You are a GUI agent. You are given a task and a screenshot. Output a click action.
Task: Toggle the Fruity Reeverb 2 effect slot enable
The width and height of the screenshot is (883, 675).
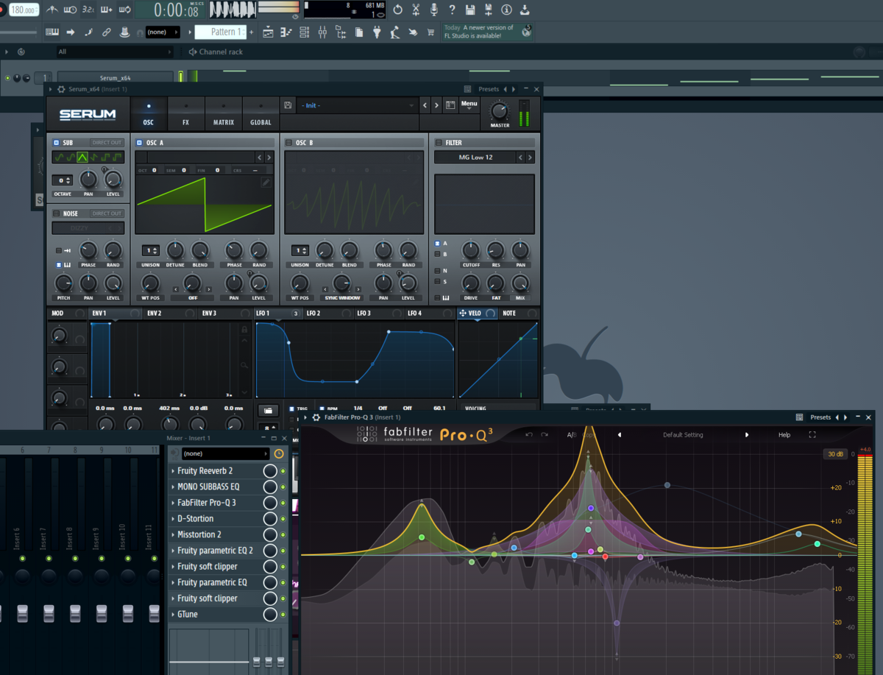[283, 471]
